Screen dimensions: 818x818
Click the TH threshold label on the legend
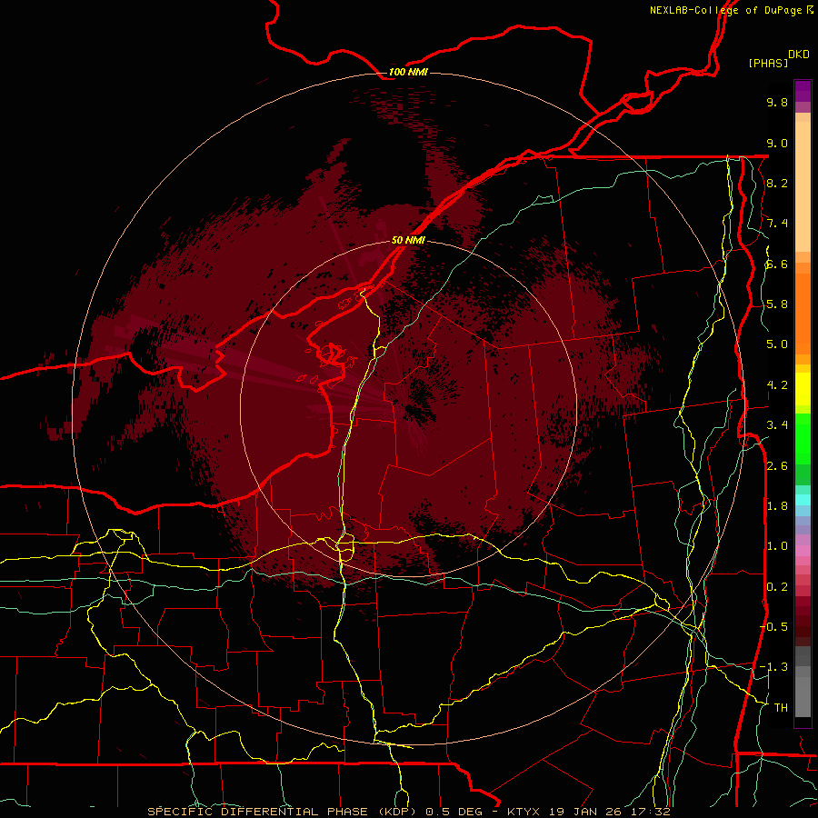click(781, 708)
